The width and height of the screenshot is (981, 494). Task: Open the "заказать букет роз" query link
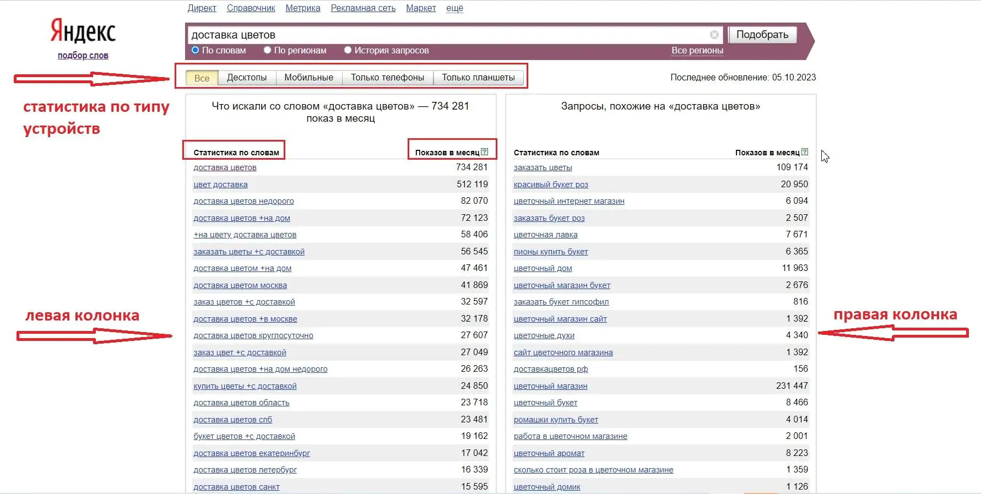pyautogui.click(x=549, y=218)
